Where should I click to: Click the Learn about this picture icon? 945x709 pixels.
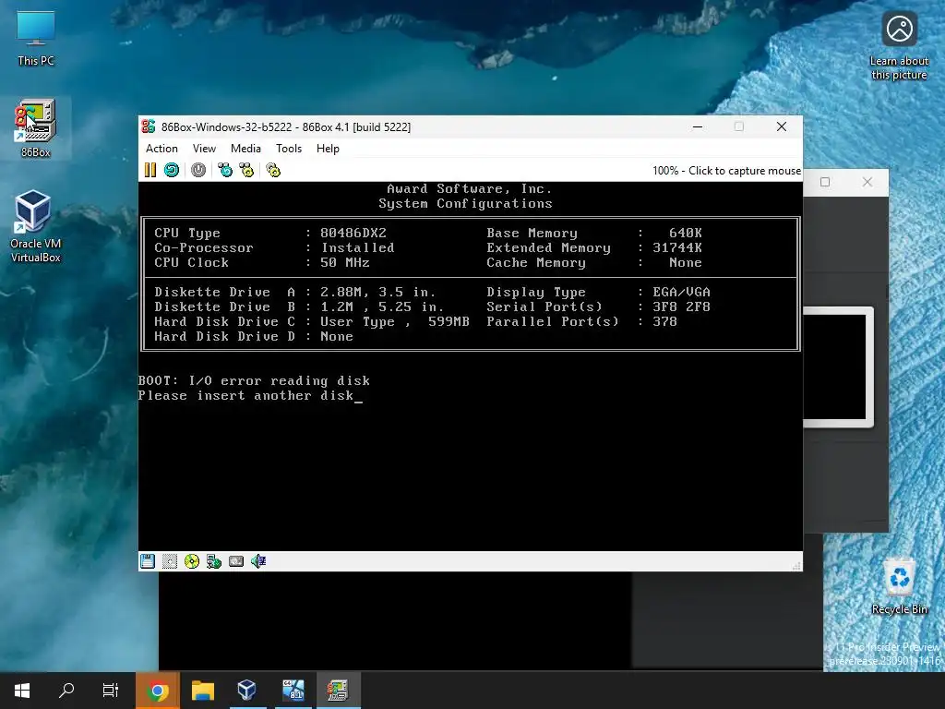[x=899, y=46]
